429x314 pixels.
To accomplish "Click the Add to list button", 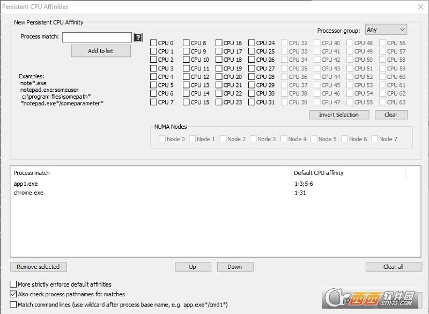I will click(x=101, y=51).
